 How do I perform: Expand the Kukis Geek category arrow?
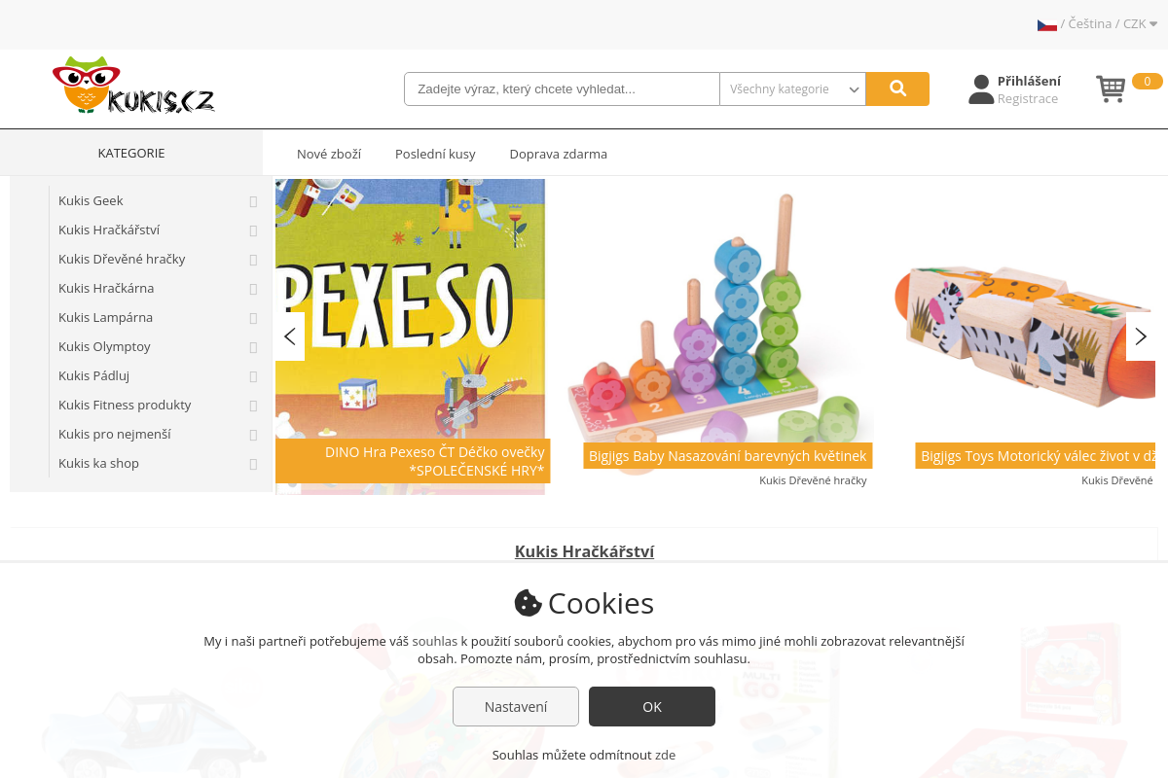(x=253, y=201)
